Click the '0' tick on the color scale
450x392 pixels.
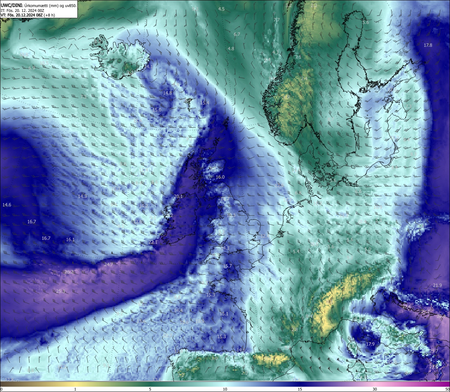(x=1, y=389)
